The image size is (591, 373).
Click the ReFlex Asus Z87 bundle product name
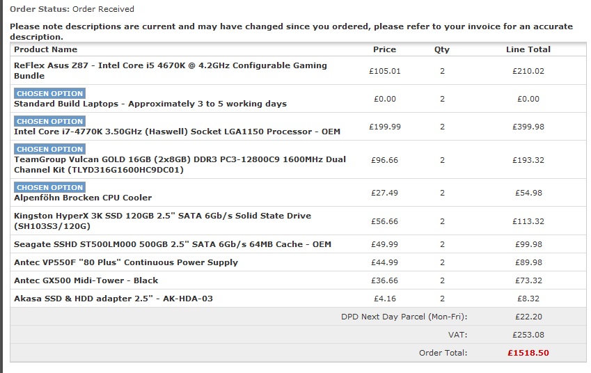[171, 70]
